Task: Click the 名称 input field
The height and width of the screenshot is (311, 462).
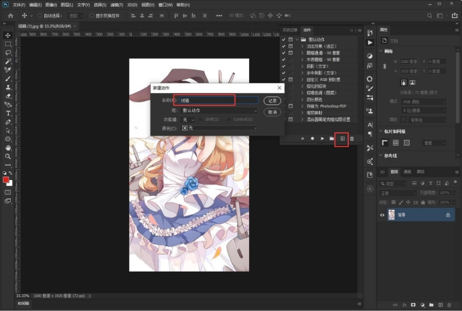Action: tap(219, 100)
